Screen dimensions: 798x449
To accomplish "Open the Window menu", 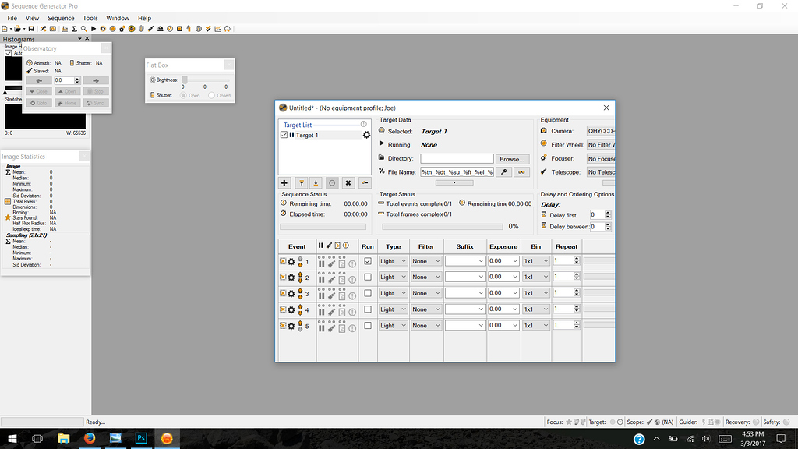I will 118,18.
